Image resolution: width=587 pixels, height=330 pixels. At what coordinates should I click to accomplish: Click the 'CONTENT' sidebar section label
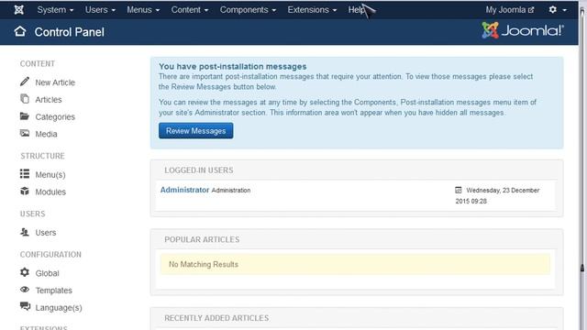(38, 63)
